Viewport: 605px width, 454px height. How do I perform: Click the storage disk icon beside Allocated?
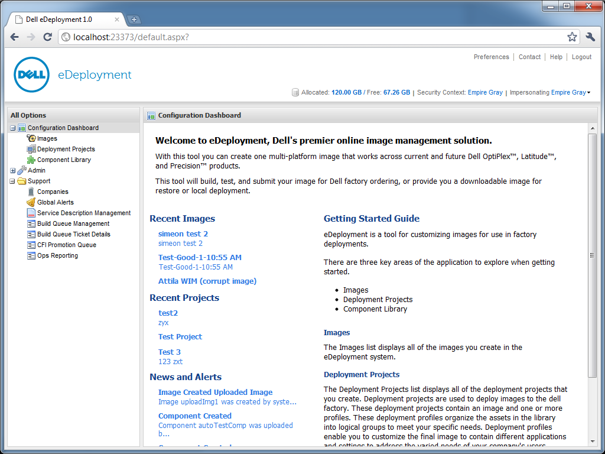pos(295,92)
